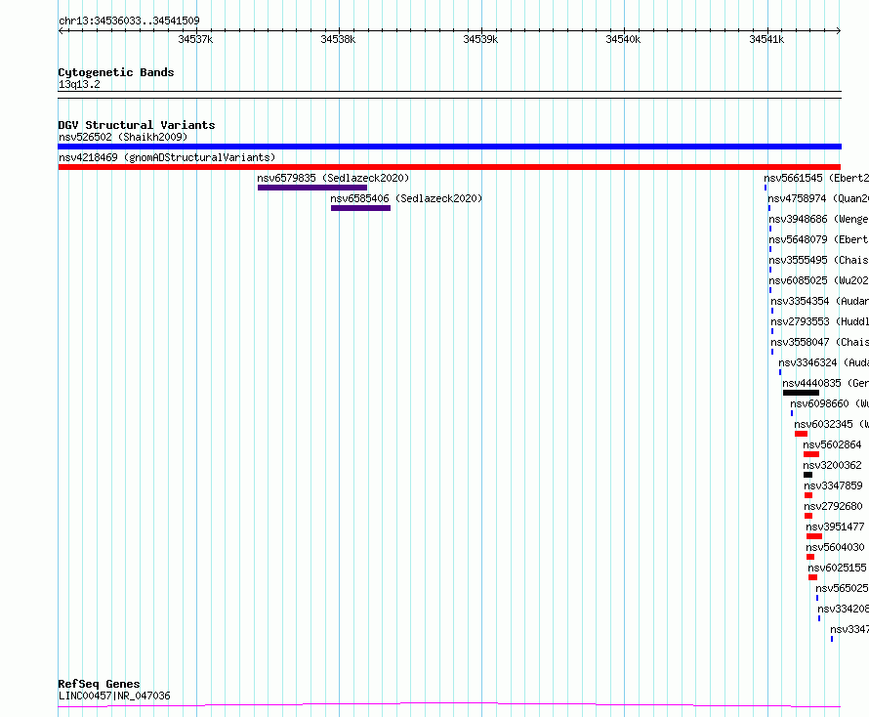Click the 34541k ruler tick label
Viewport: 869px width, 717px height.
[x=766, y=39]
